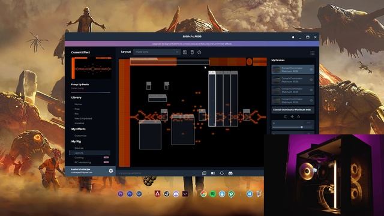Image resolution: width=384 pixels, height=216 pixels.
Task: Click the notification bell icon in SignalRGB
Action: point(293,37)
